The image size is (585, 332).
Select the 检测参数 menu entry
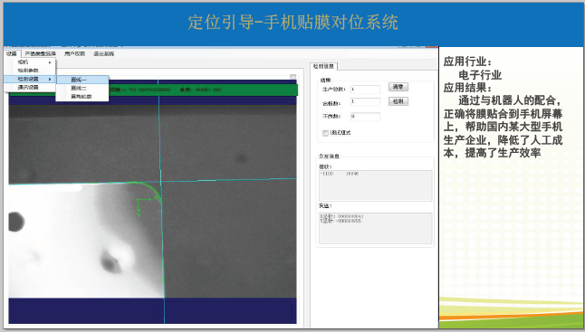tap(28, 71)
